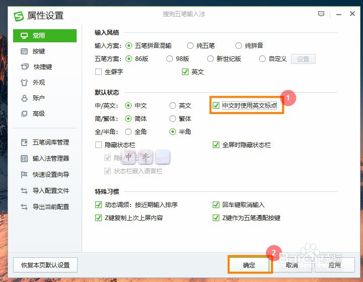
Task: Minimize the 属性设置 window
Action: [339, 14]
